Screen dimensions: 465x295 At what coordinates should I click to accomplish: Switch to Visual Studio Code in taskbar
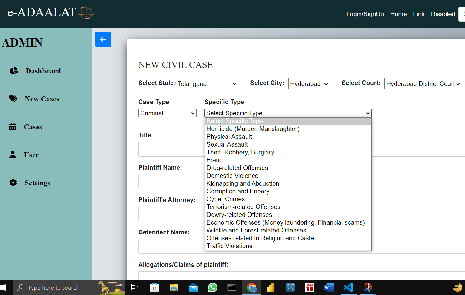pyautogui.click(x=349, y=287)
